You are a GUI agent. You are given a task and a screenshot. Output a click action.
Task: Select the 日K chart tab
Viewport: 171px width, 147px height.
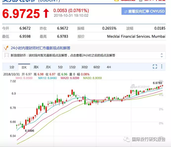[x=24, y=67]
